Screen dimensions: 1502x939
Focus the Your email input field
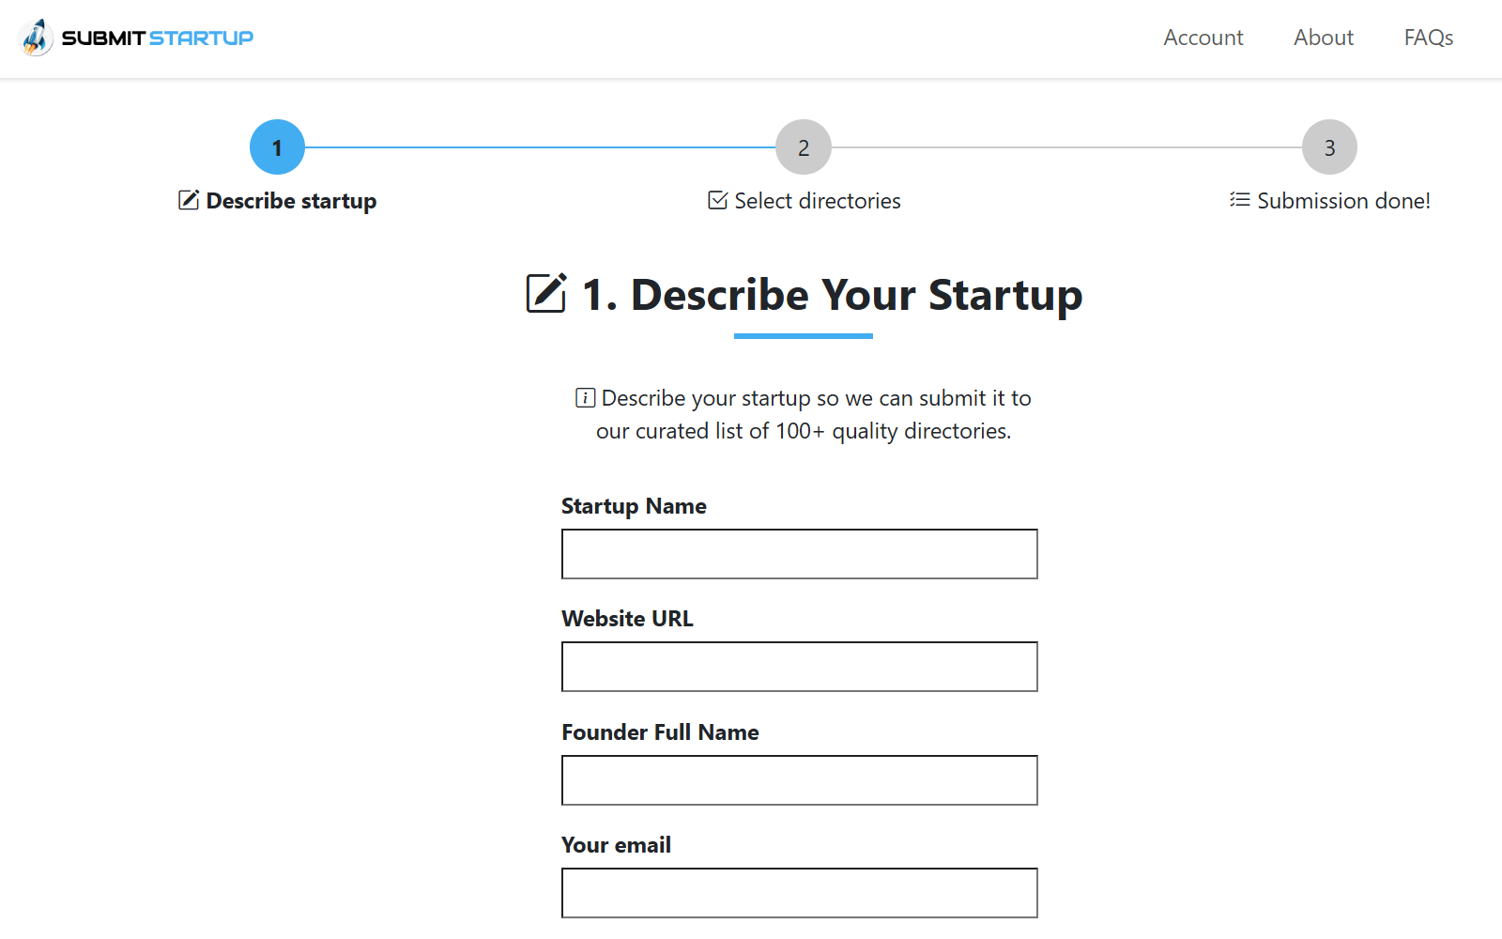click(800, 893)
